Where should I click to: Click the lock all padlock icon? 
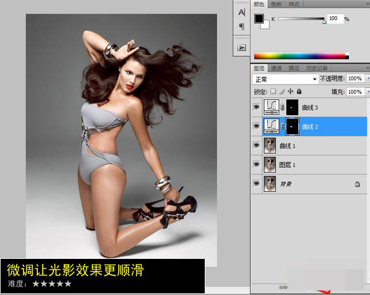pyautogui.click(x=299, y=91)
